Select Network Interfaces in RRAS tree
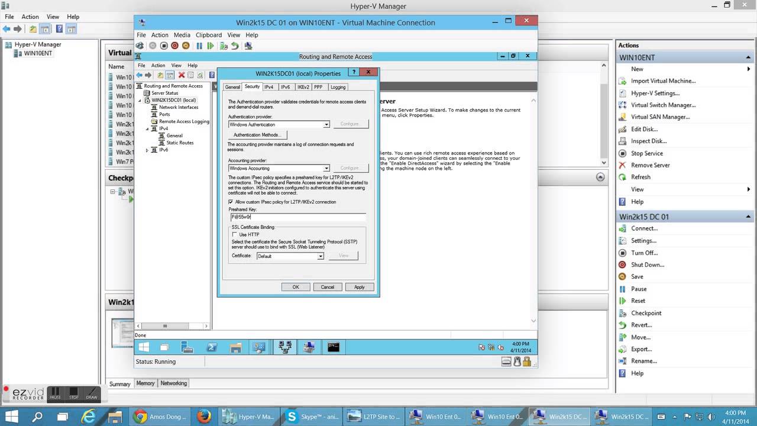Viewport: 757px width, 426px height. pos(179,107)
